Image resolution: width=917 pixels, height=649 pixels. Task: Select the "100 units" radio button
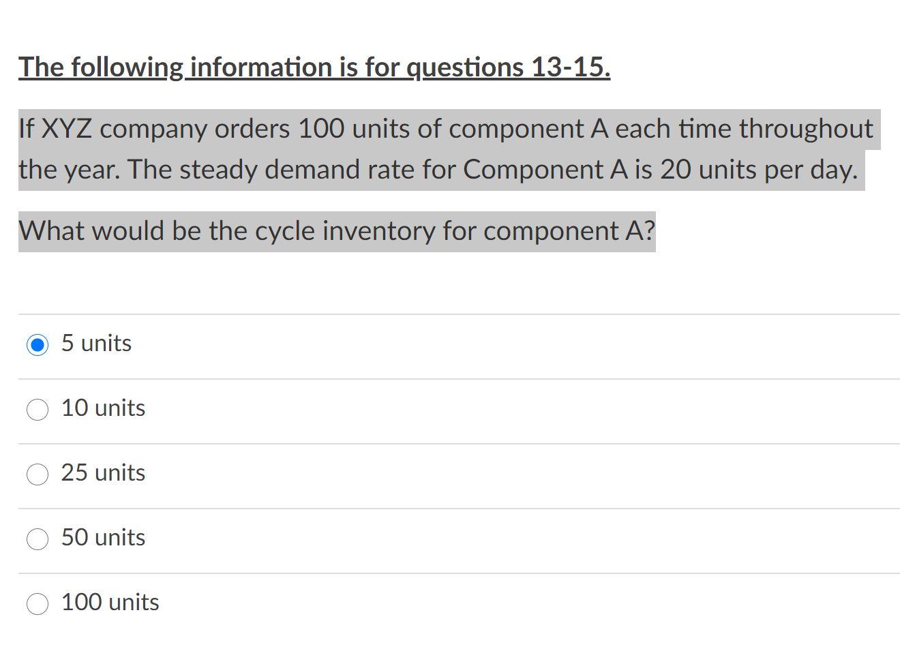(x=37, y=603)
